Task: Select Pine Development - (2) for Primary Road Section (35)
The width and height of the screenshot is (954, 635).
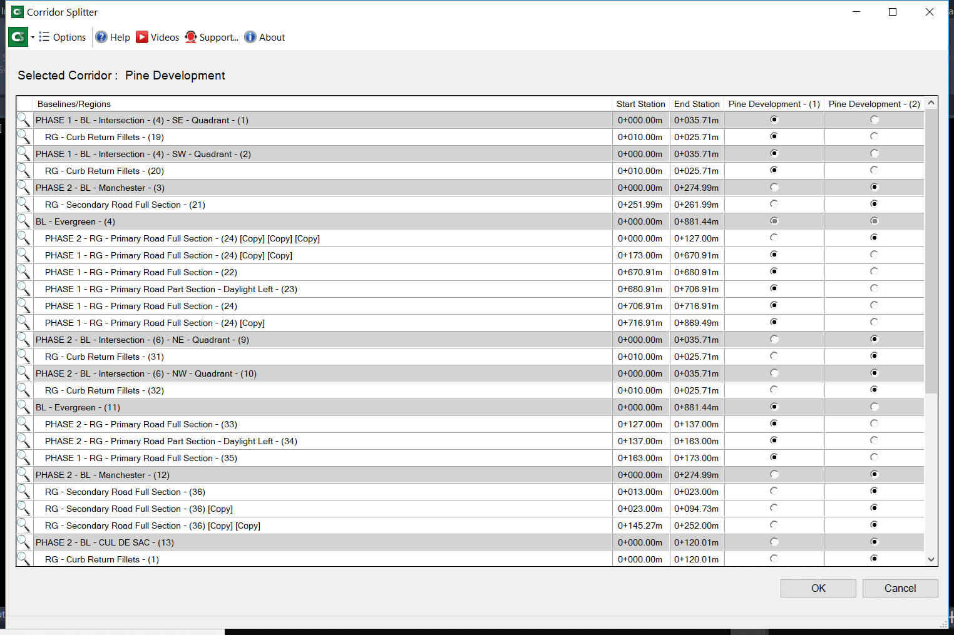Action: 874,457
